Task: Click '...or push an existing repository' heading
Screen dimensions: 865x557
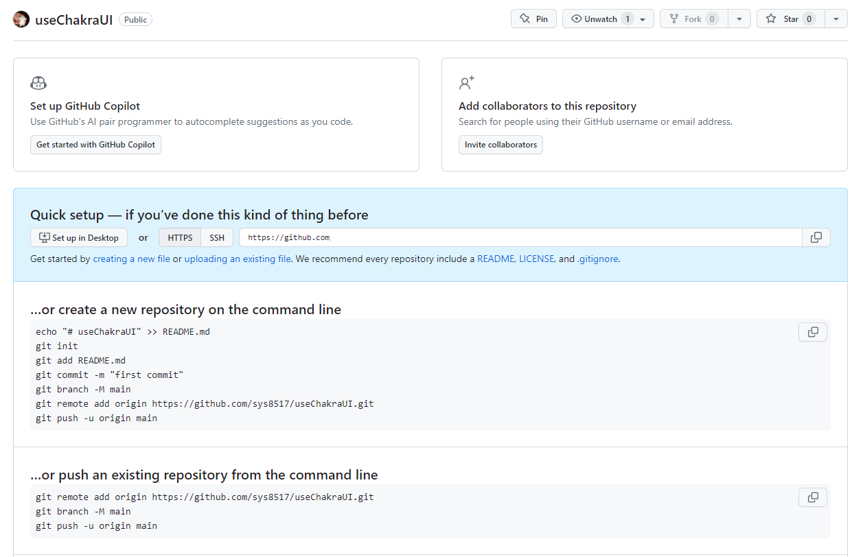Action: [x=204, y=475]
